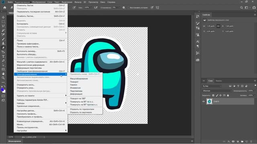Open the workspace switcher icon
Viewport: 257px width, 144px height.
click(x=246, y=8)
